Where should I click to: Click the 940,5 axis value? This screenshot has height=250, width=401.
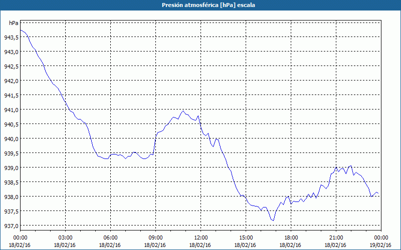click(x=11, y=124)
